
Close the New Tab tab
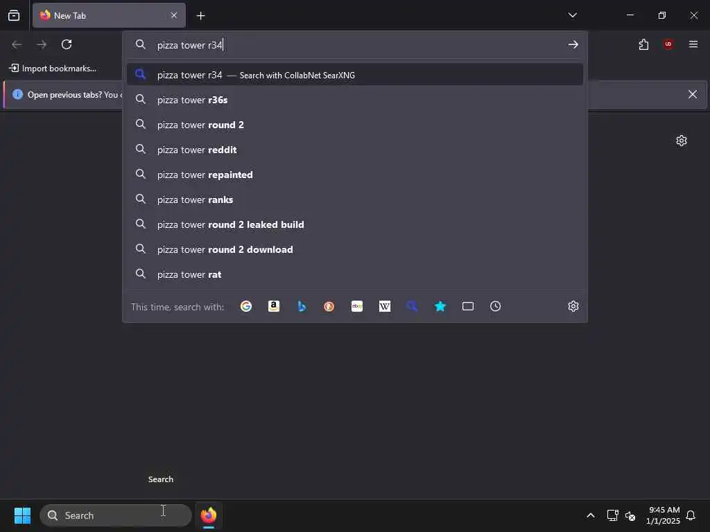click(174, 15)
